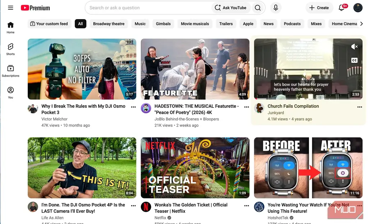This screenshot has height=224, width=368.
Task: Open the account avatar menu
Action: click(x=358, y=8)
